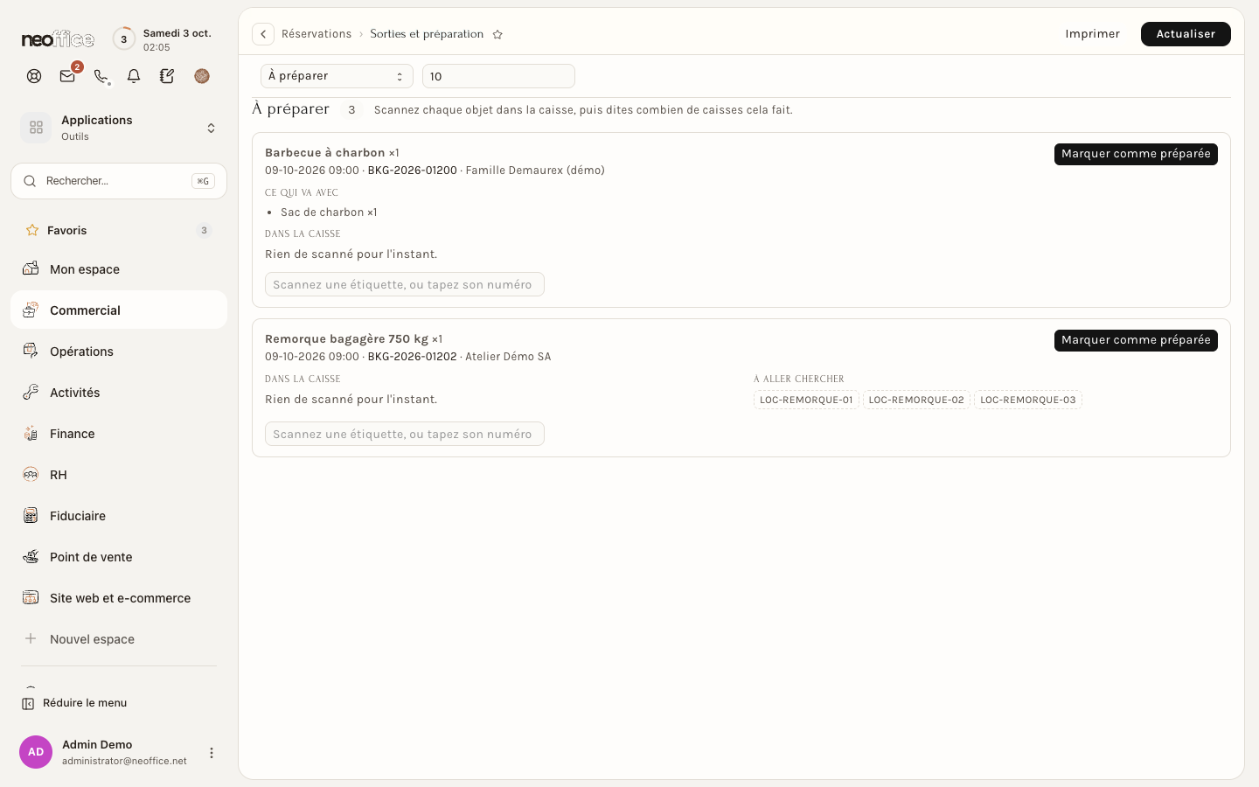This screenshot has width=1259, height=787.
Task: Click the circular counter showing 3
Action: pyautogui.click(x=124, y=39)
